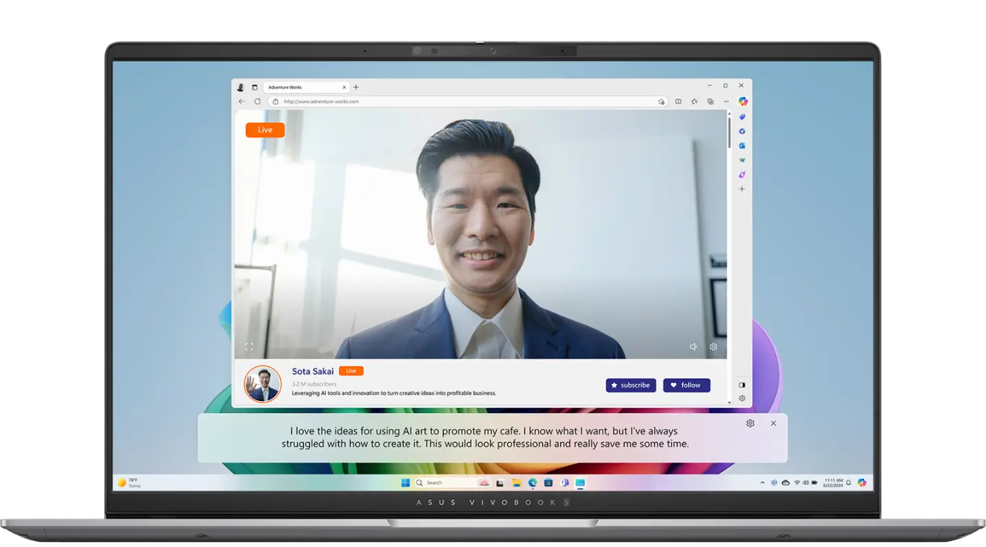Open File Explorer from the taskbar
This screenshot has width=986, height=547.
(516, 483)
